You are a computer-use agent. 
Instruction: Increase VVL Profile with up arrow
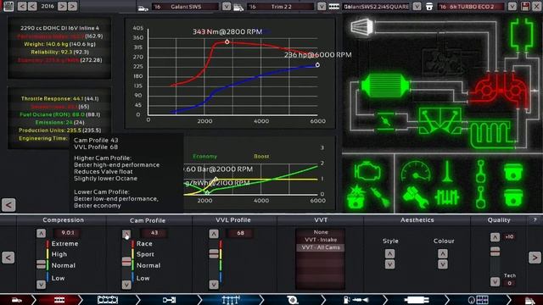tap(214, 234)
